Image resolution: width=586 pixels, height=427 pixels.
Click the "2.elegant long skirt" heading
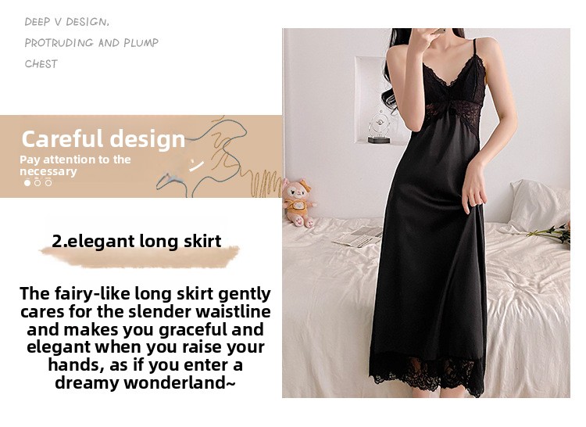pos(137,241)
